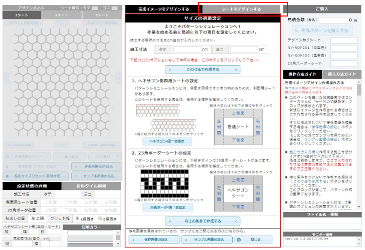
Task: Focus the NY-ROF201 (白単色) quantity field
Action: tap(344, 48)
